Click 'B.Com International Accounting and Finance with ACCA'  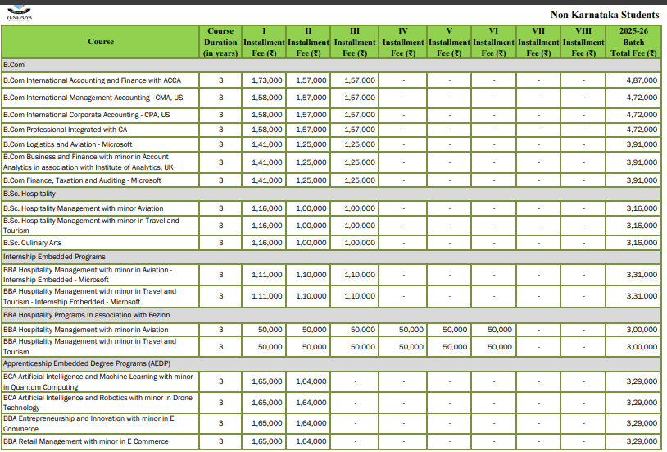(92, 80)
